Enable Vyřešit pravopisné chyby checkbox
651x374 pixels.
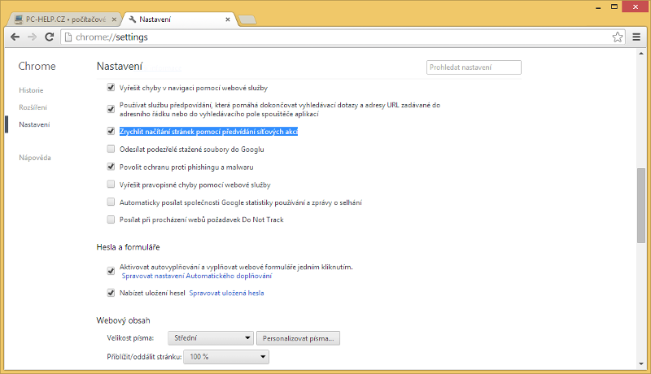tap(111, 184)
